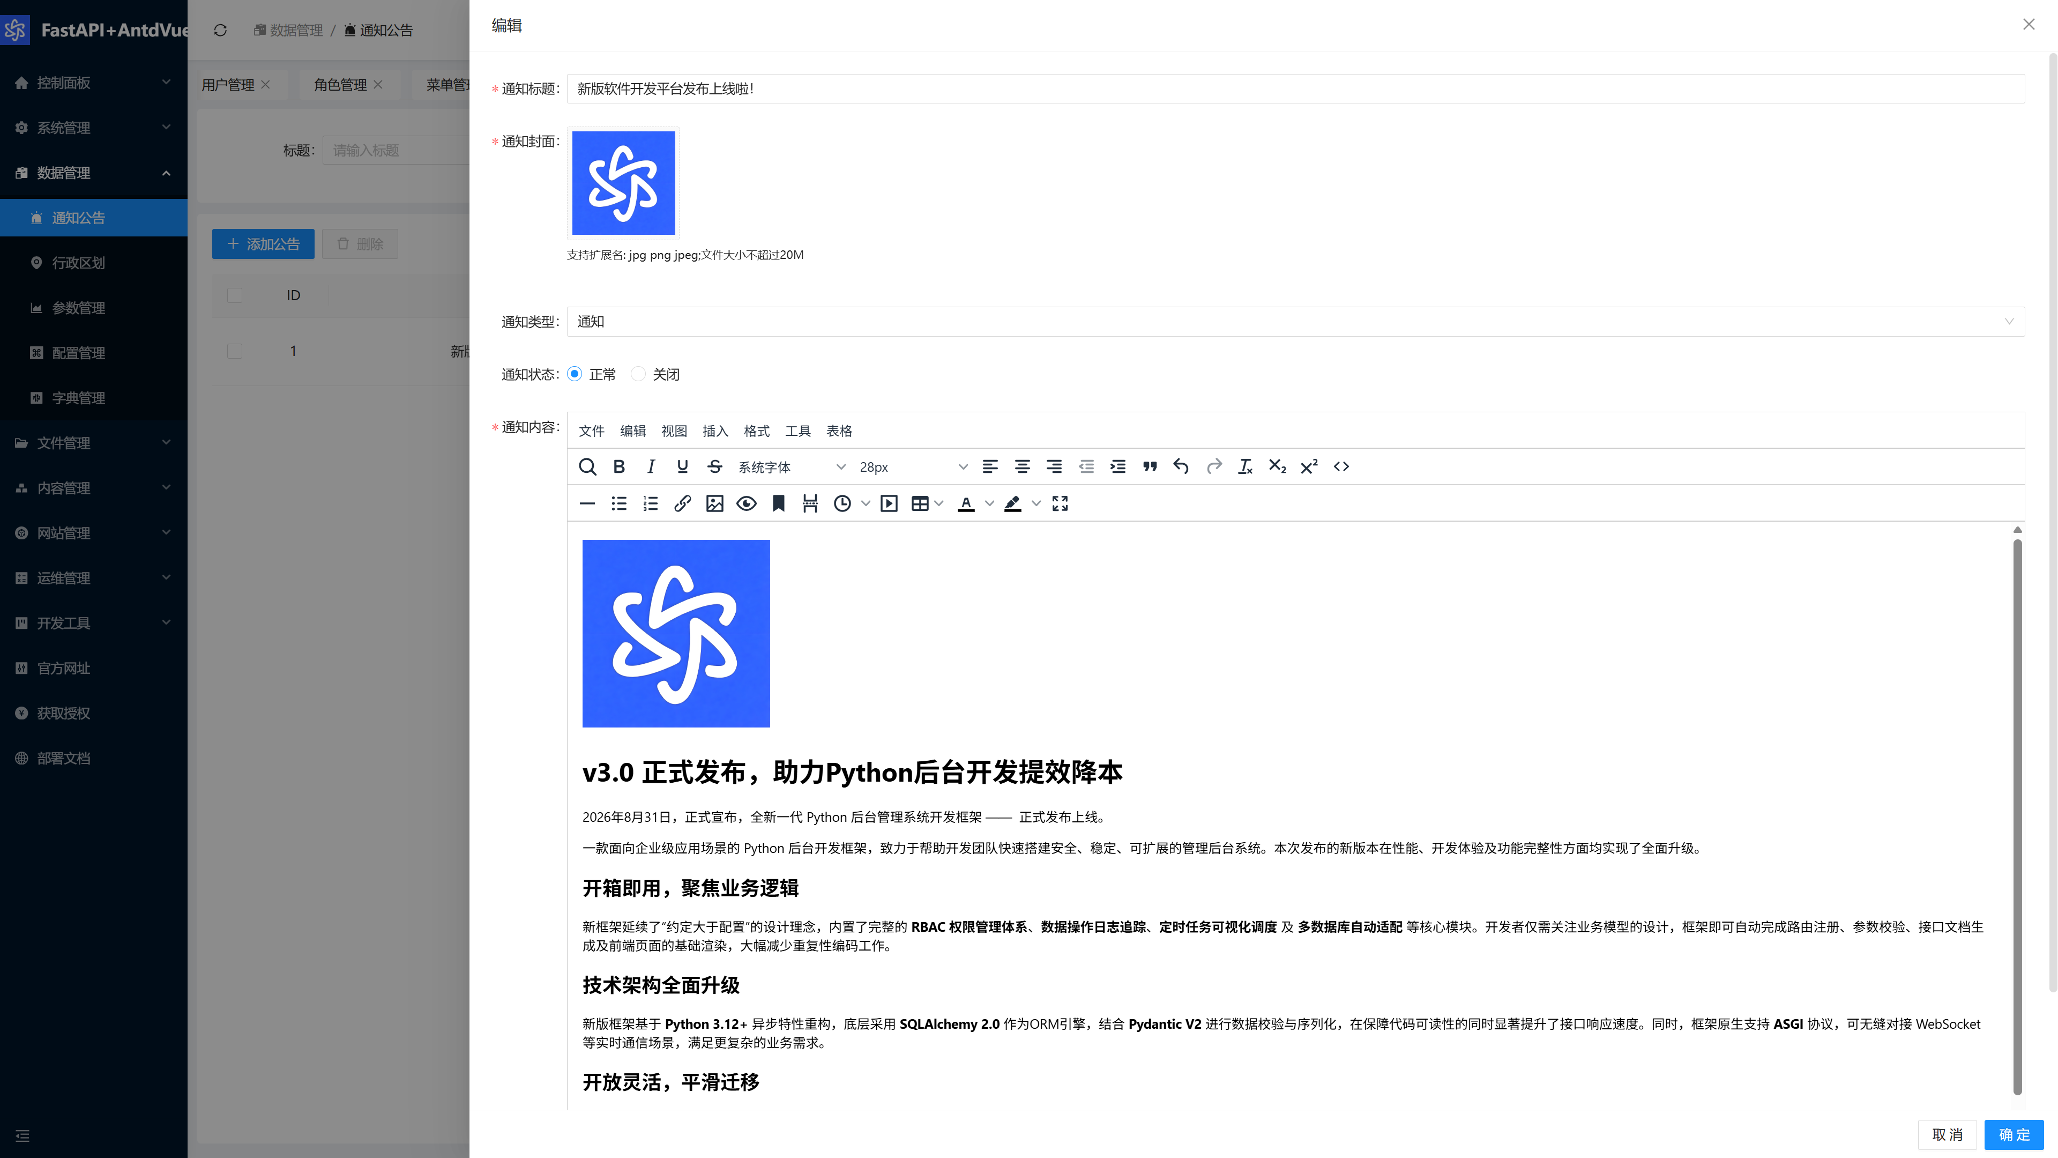Open the 插入 menu in the editor
Screen dimensions: 2058x1158
point(715,430)
